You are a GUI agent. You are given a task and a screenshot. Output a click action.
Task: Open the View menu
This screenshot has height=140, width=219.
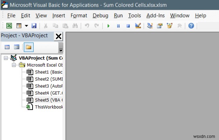[x=41, y=15]
